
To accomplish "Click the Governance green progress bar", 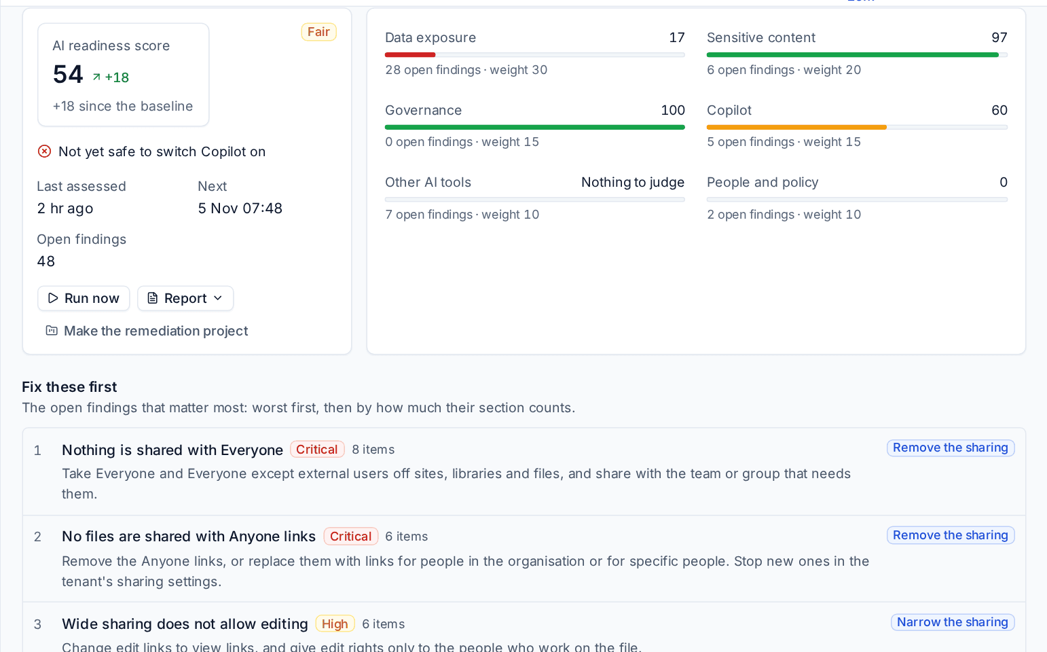I will [534, 127].
